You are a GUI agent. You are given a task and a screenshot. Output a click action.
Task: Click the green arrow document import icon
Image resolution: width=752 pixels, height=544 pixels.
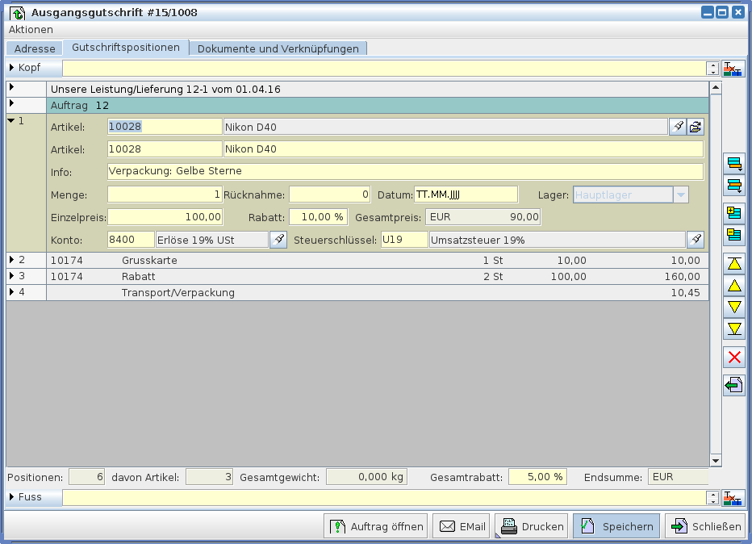pos(734,385)
